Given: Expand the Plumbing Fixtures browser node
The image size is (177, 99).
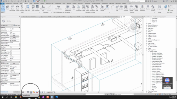Looking at the screenshot, I should (x=147, y=91).
